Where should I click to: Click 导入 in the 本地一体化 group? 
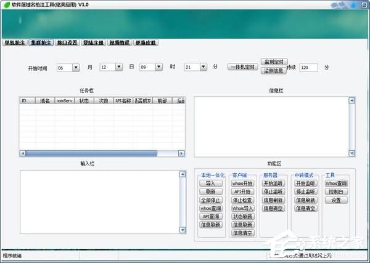[210, 184]
